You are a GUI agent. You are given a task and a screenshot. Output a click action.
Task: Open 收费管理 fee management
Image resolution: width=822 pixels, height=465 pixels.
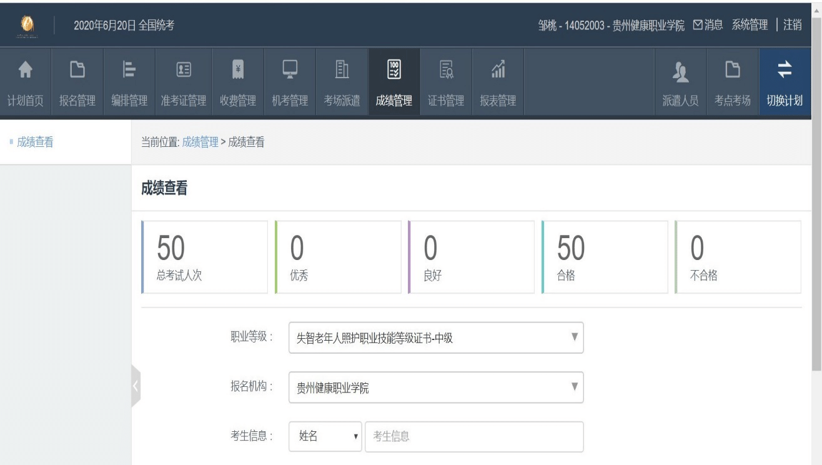238,83
